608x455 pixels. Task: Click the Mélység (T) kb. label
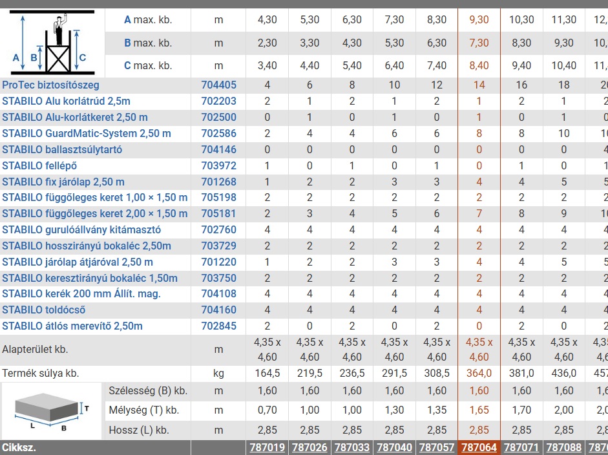click(144, 410)
